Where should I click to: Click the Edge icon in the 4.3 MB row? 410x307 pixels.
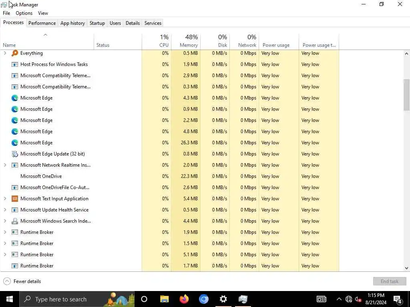coord(15,98)
